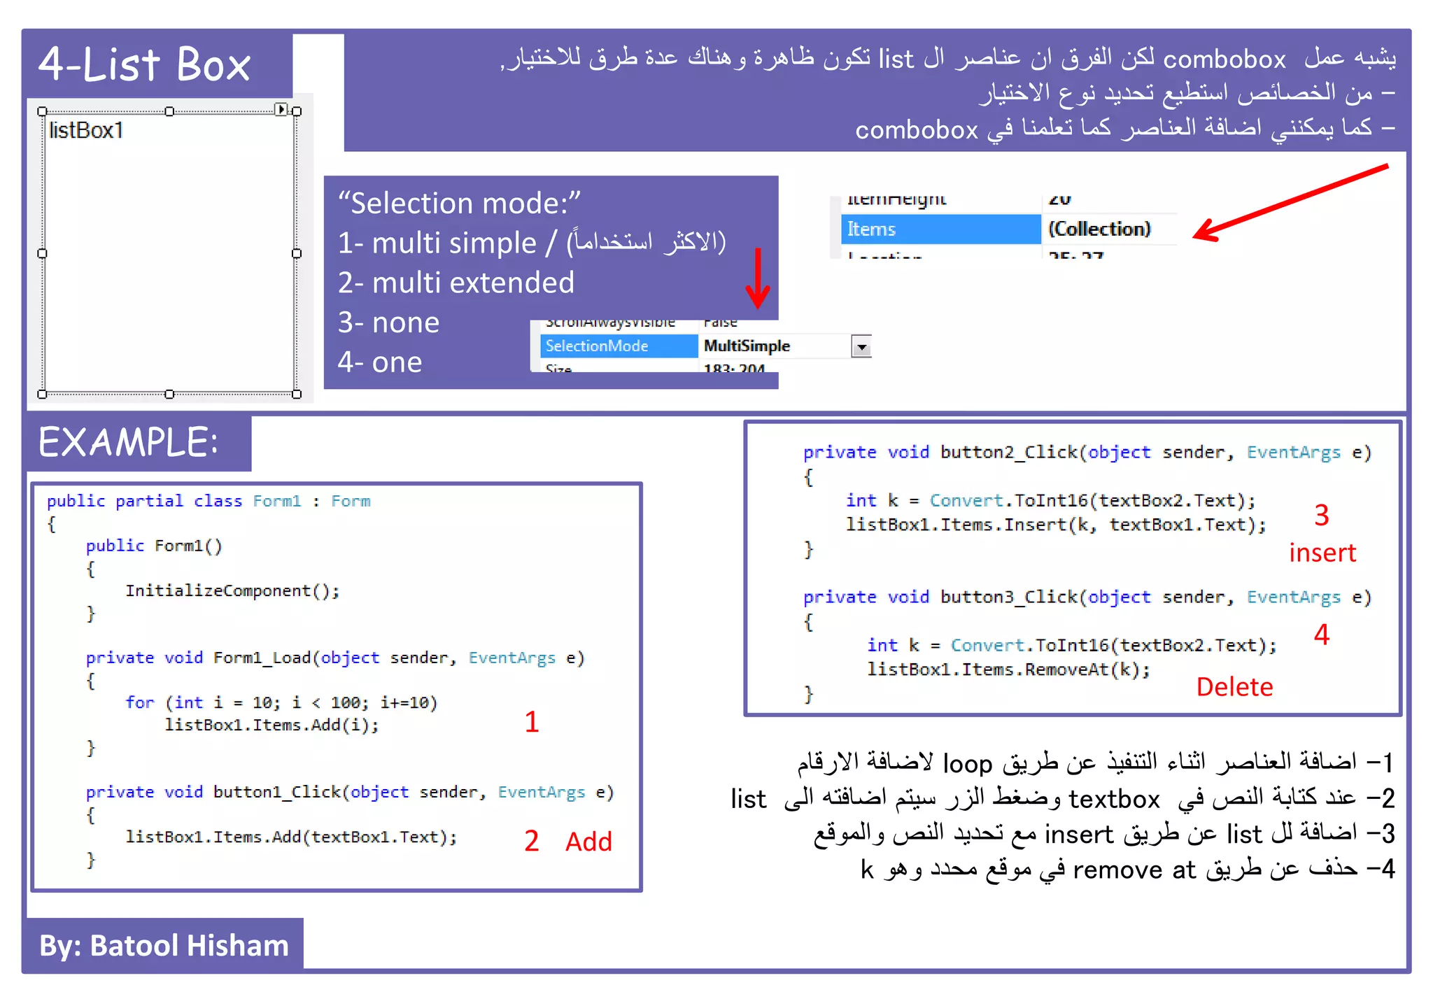Click the InitializeComponent(); code line

coord(232,590)
